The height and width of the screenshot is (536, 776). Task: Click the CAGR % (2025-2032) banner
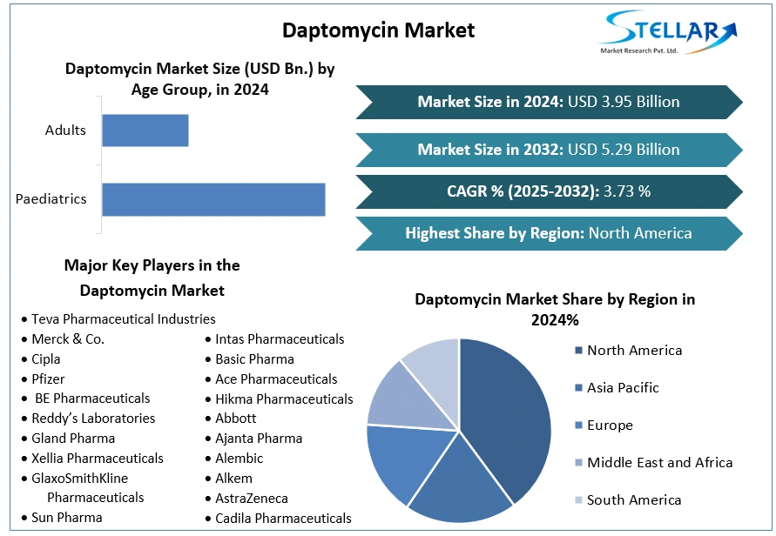549,191
